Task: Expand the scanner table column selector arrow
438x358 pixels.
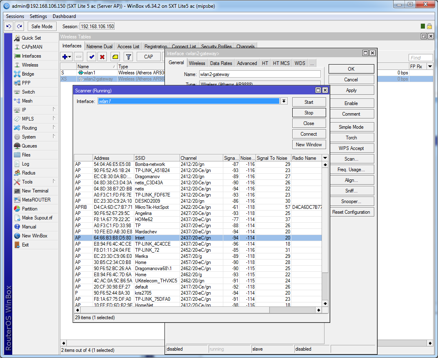Action: pyautogui.click(x=325, y=158)
